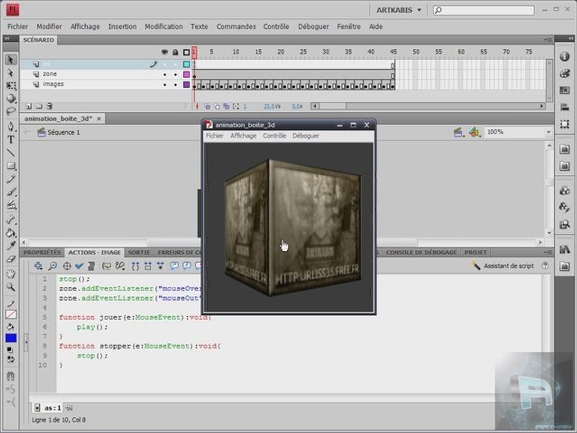Toggle lock dot for images layer

coord(176,85)
